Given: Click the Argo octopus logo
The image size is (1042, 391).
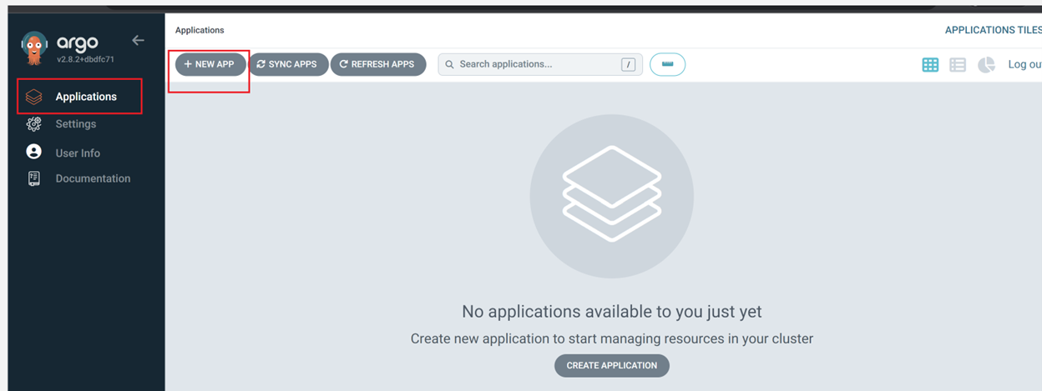Looking at the screenshot, I should coord(34,48).
